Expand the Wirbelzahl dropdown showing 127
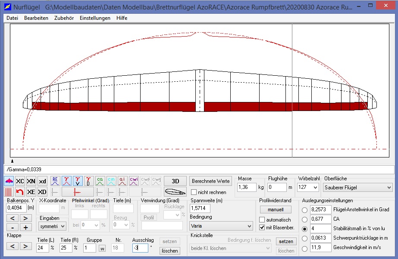Viewport: 398px width, 259px height. point(308,188)
